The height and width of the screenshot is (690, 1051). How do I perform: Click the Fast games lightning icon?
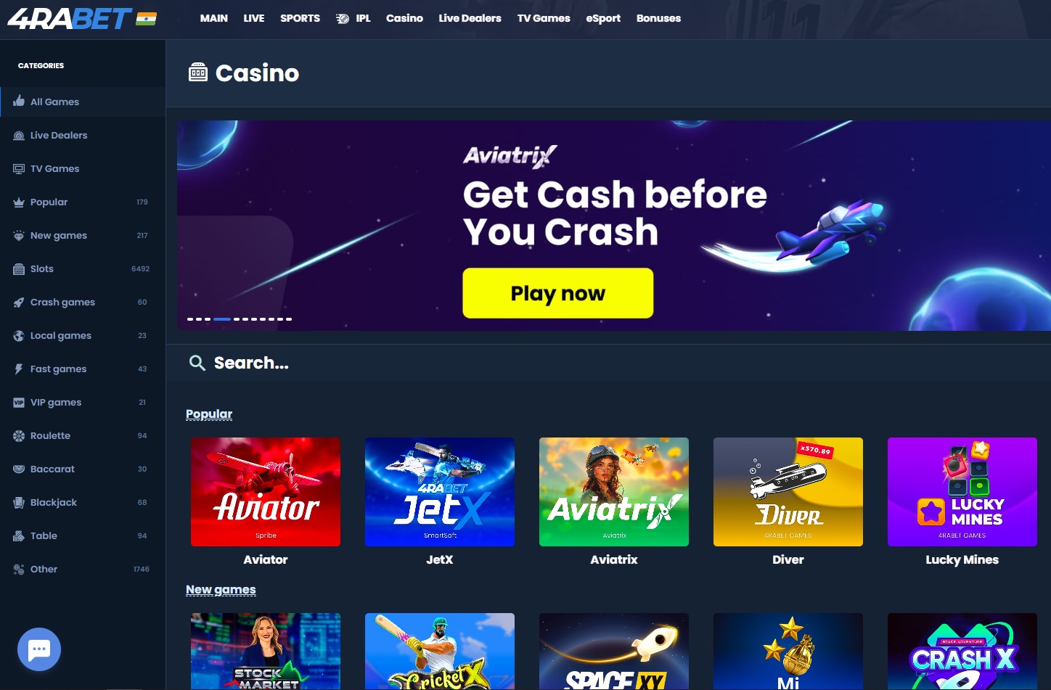pos(19,369)
